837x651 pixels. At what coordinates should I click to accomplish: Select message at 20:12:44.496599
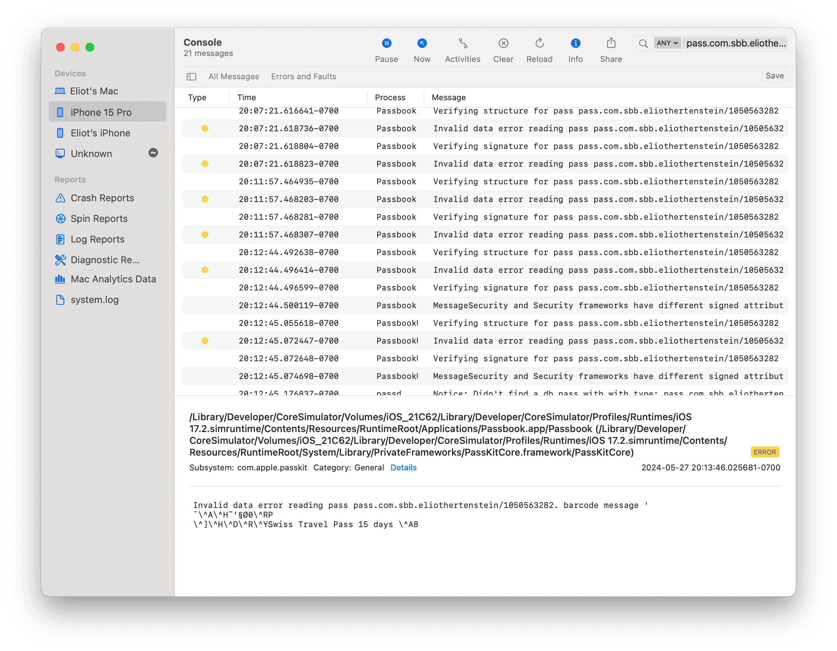485,288
